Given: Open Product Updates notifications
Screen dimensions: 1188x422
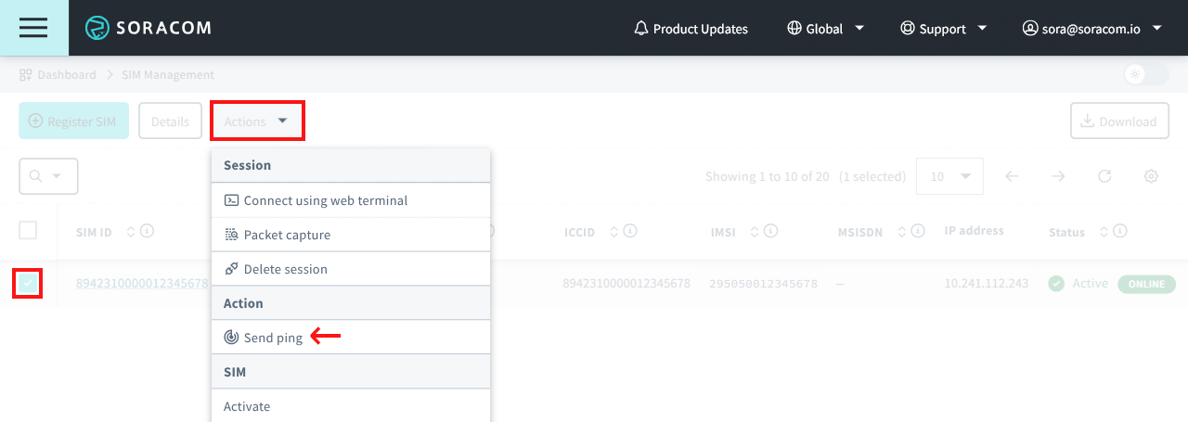Looking at the screenshot, I should tap(691, 29).
